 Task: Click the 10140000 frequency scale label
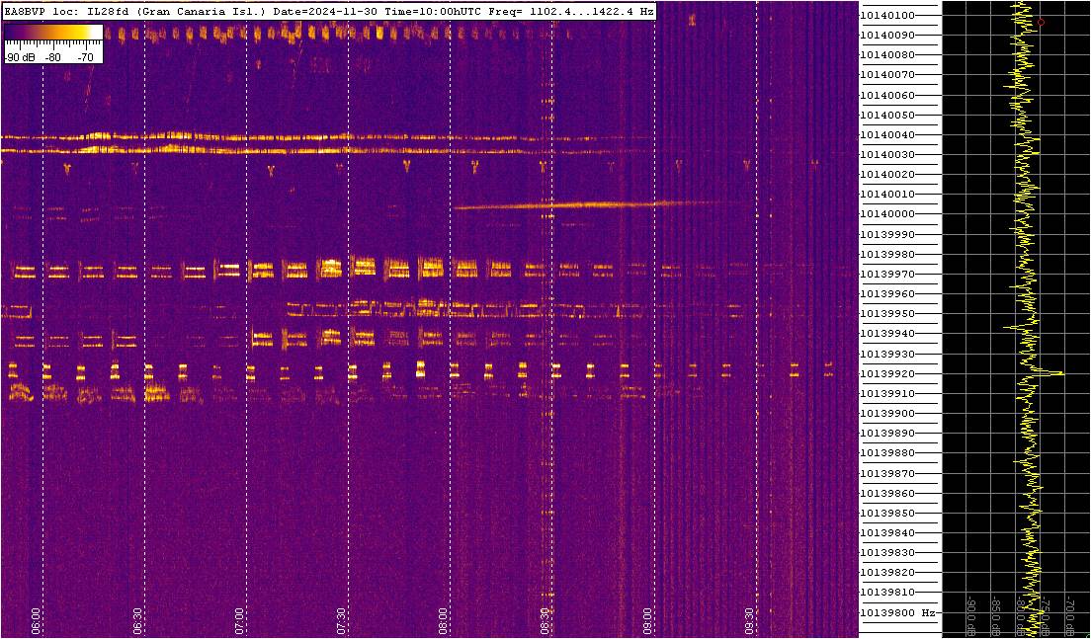887,214
